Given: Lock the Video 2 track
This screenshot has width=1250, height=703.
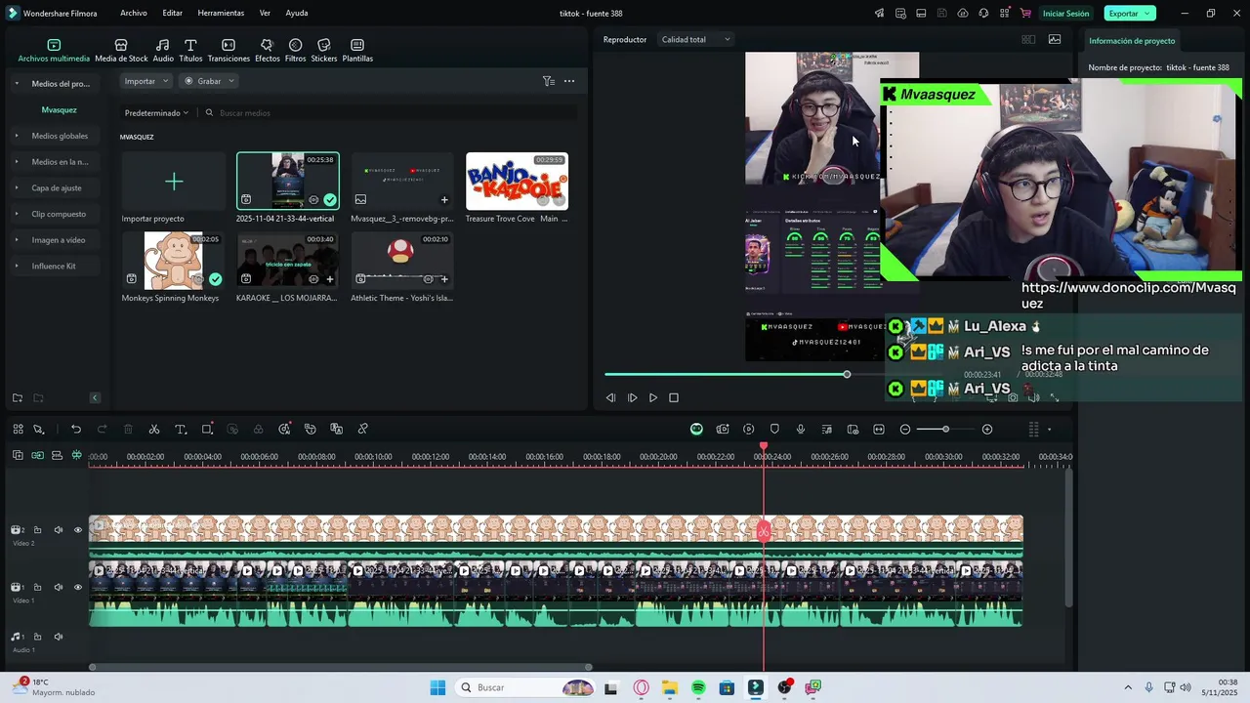Looking at the screenshot, I should click(x=38, y=530).
